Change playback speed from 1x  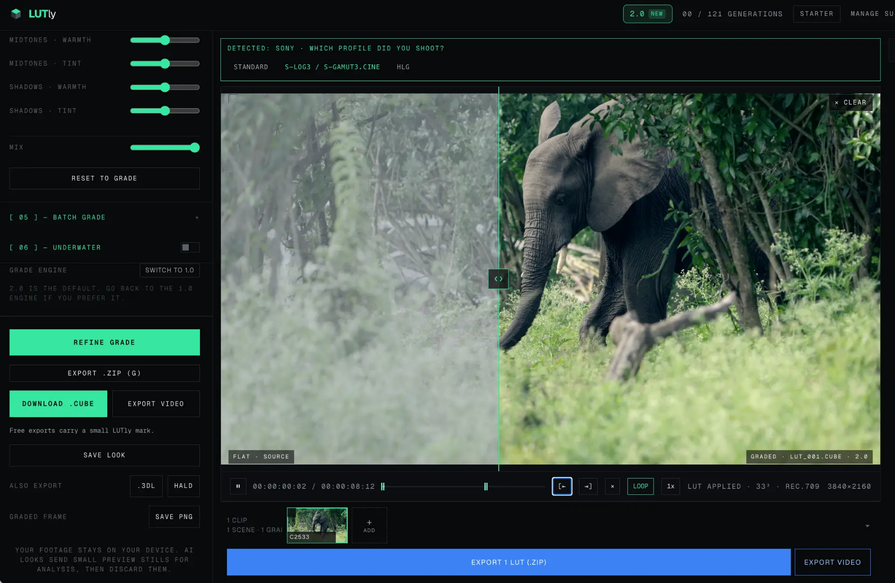[671, 486]
